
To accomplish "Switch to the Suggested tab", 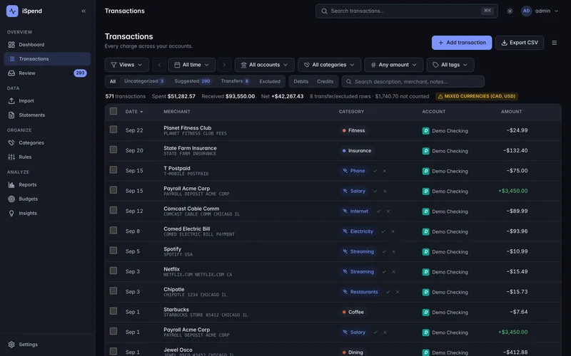I will pyautogui.click(x=192, y=81).
